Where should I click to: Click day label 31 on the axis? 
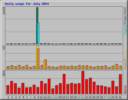pos(120,97)
